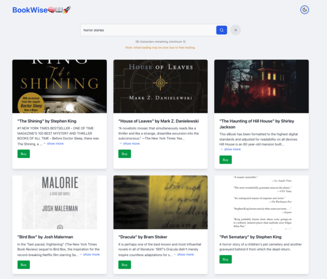Click the blue search magnifier button
The image size is (327, 279).
[221, 30]
